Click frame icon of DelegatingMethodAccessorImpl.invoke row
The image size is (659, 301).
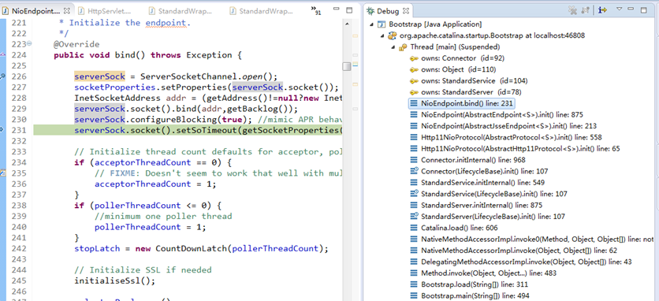pos(414,262)
